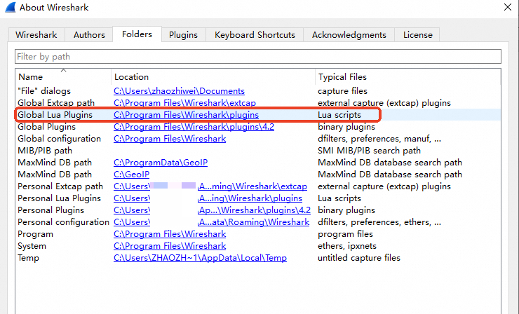
Task: Close the About Wireshark dialog
Action: pos(507,7)
